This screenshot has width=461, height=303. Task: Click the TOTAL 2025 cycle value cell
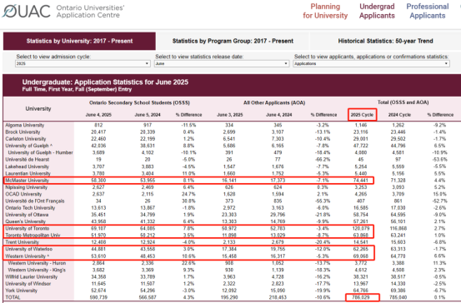pyautogui.click(x=362, y=297)
